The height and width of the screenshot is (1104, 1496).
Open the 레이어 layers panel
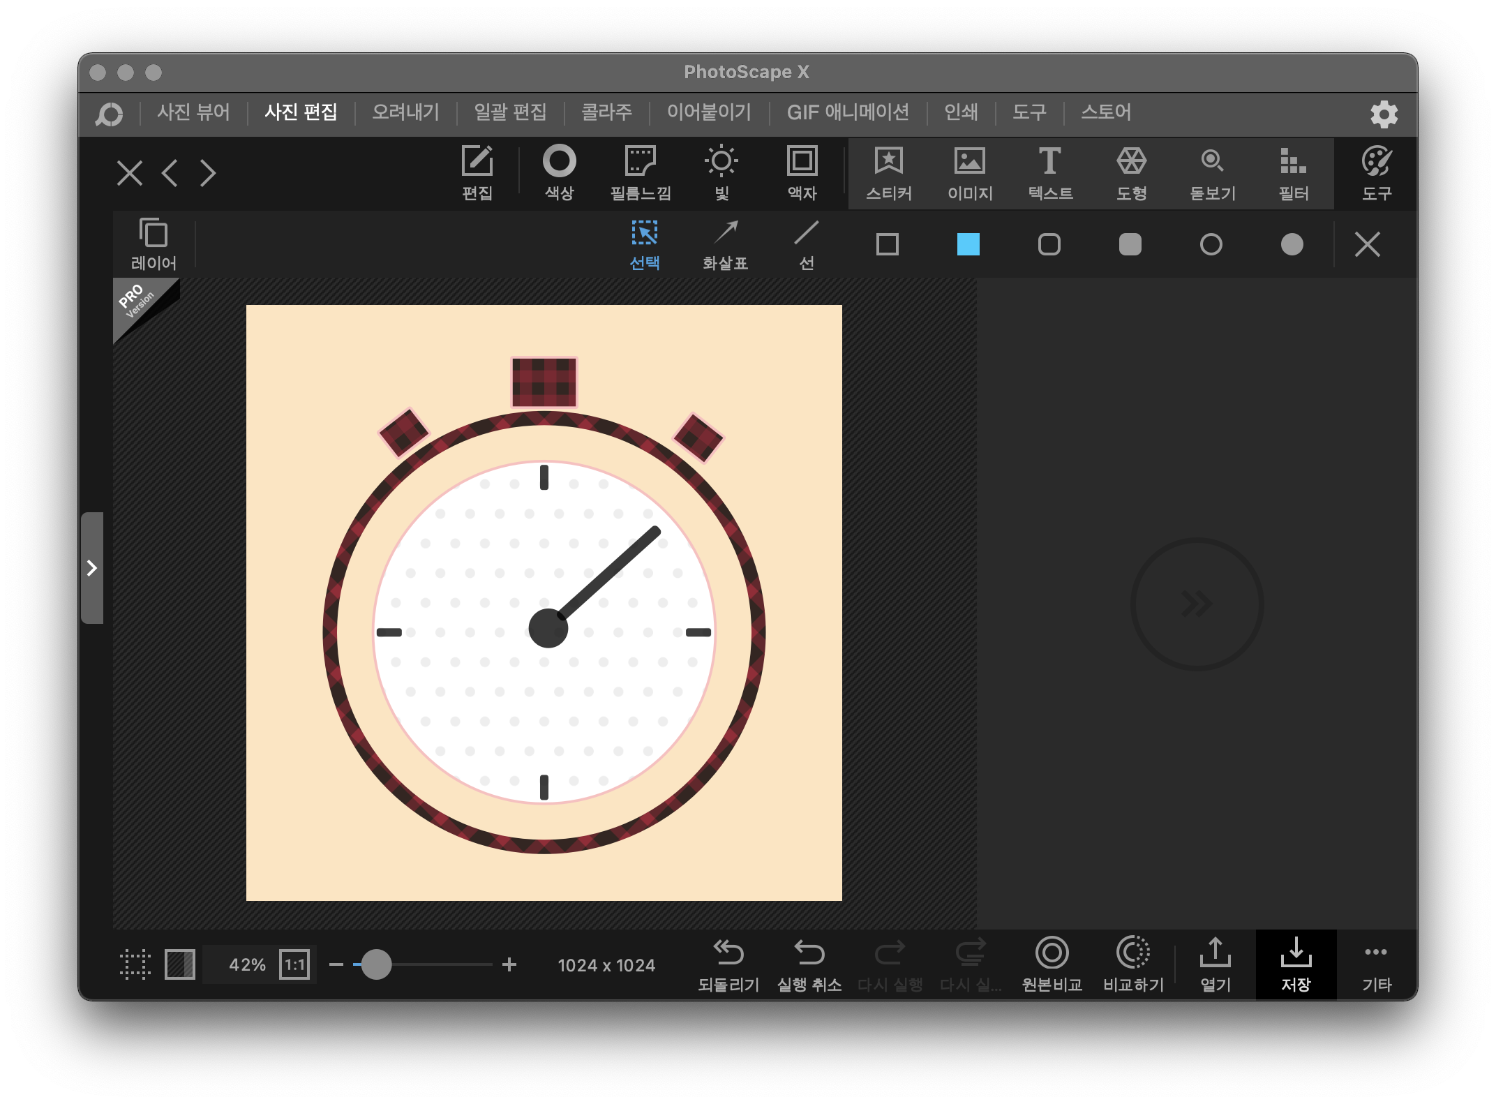pyautogui.click(x=154, y=244)
